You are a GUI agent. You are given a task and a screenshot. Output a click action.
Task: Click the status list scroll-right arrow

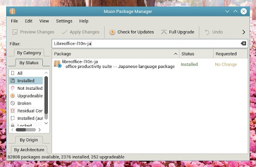tap(39, 130)
